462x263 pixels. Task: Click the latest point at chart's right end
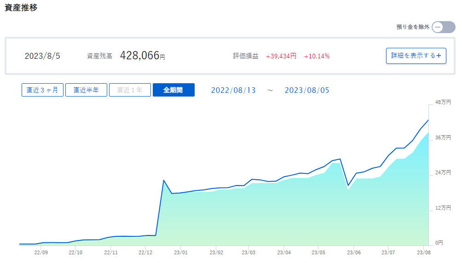[428, 120]
